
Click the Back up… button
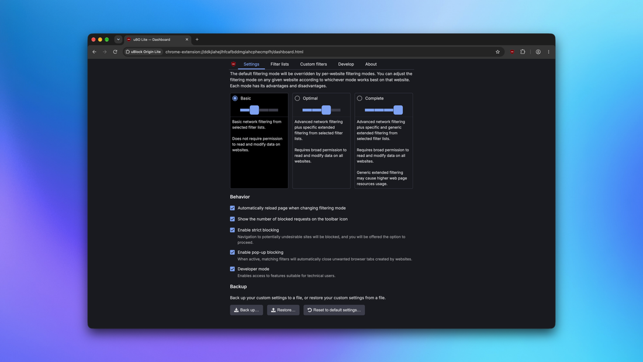tap(247, 310)
